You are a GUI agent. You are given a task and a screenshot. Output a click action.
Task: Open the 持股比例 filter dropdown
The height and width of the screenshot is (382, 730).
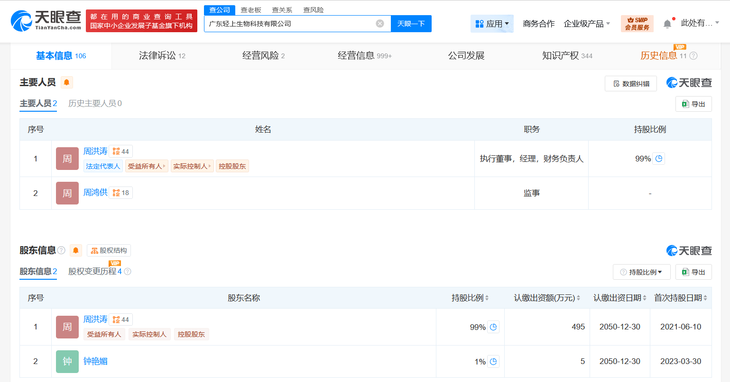click(641, 272)
